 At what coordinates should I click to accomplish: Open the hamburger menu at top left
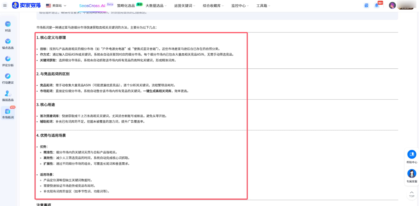(x=5, y=5)
